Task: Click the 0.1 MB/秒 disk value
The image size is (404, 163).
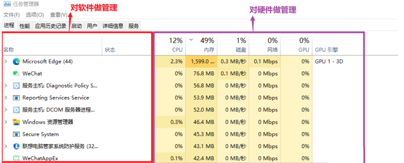Action: pos(233,74)
